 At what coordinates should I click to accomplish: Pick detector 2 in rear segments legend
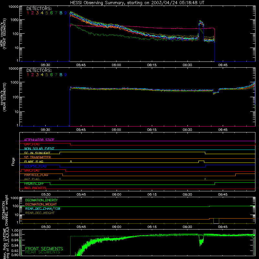pos(33,75)
